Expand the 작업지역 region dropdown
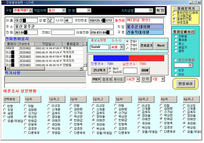 click(63, 11)
